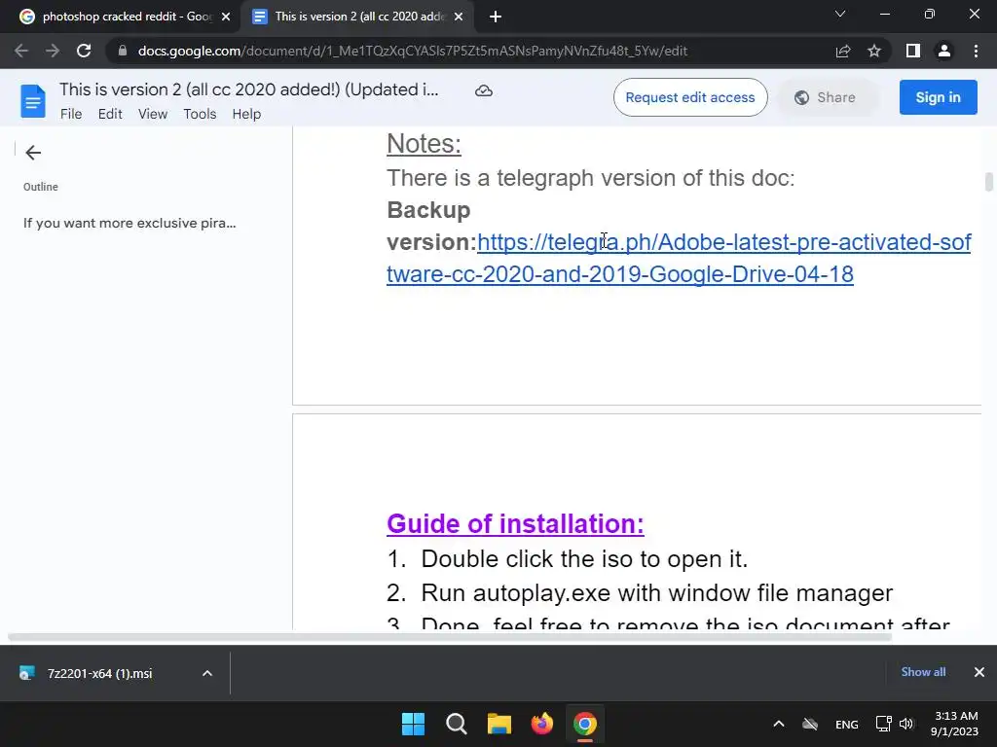
Task: Launch Firefox from the taskbar
Action: [x=541, y=724]
